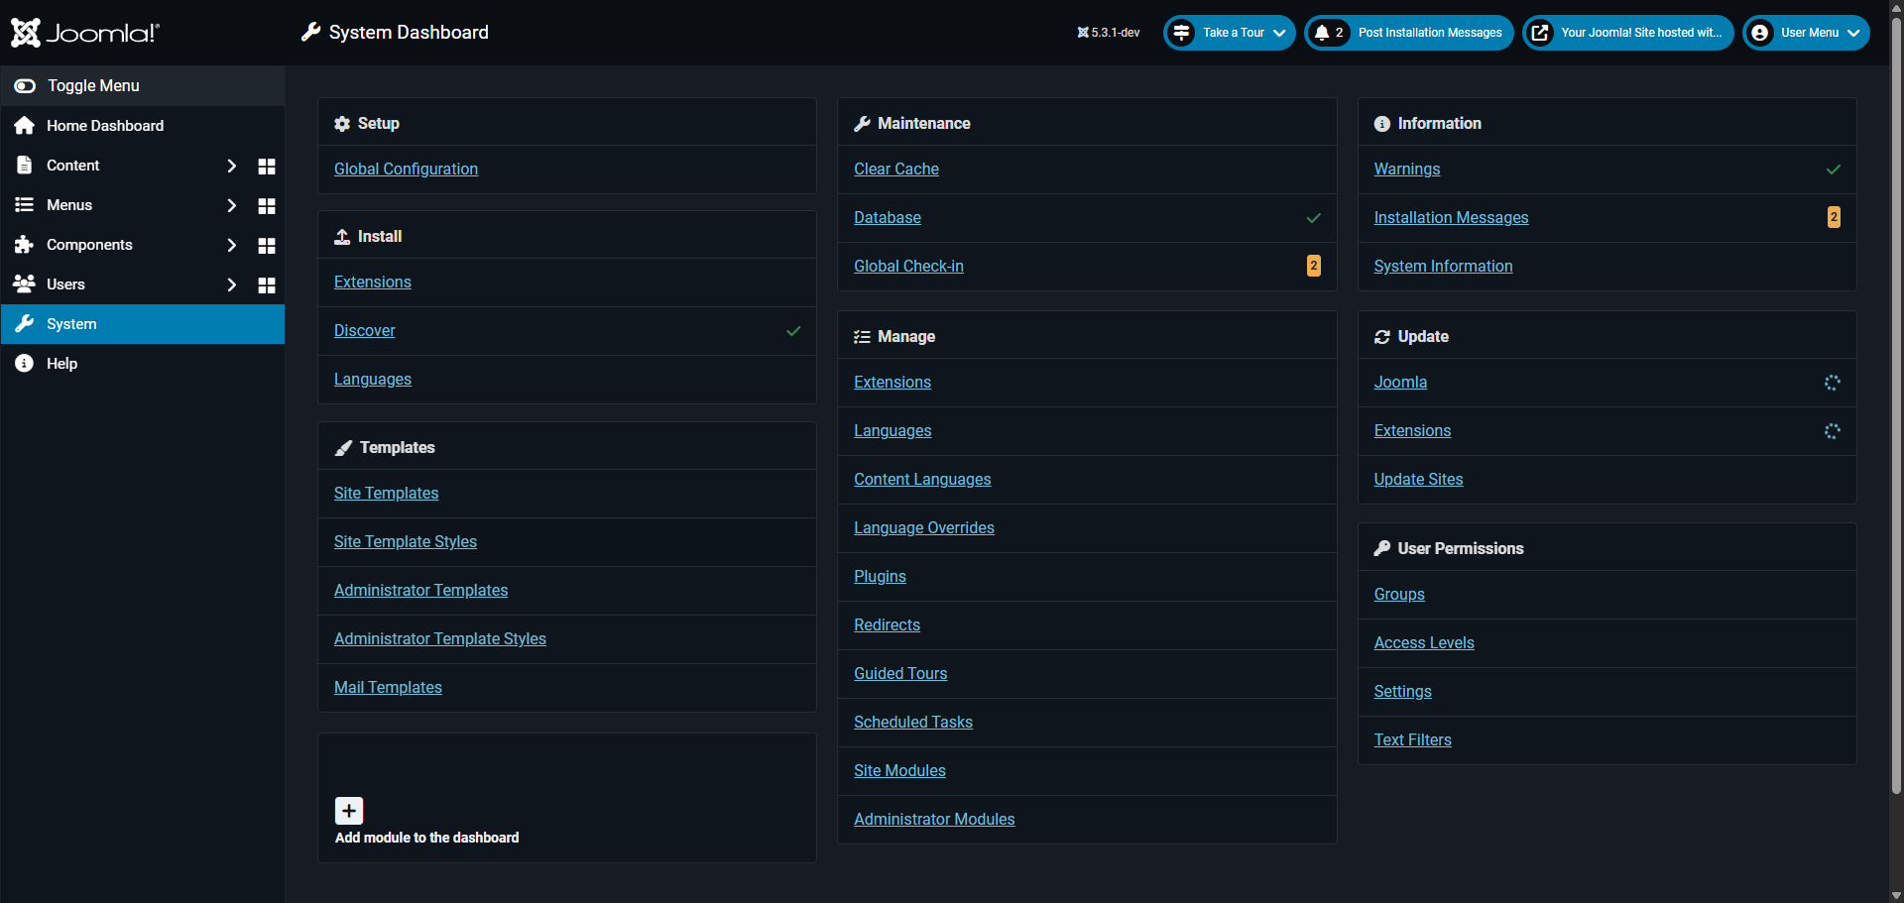Switch the Toggle Menu sidebar control

click(143, 86)
